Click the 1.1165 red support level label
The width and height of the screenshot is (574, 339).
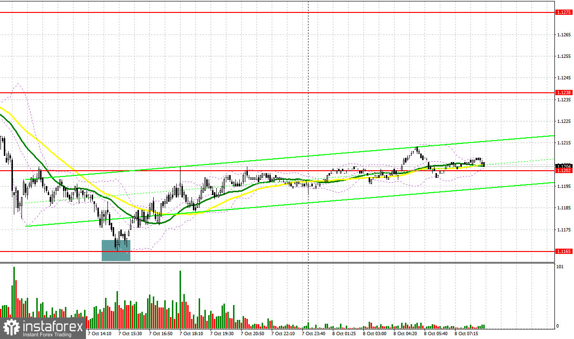563,251
